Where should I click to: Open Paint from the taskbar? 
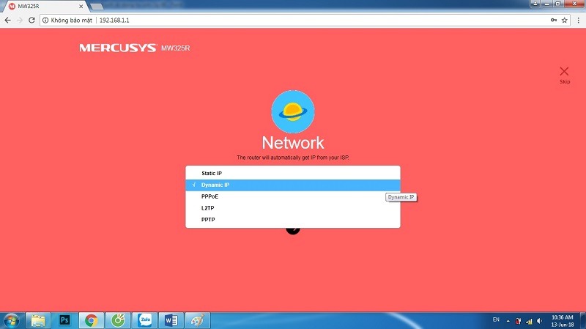198,320
